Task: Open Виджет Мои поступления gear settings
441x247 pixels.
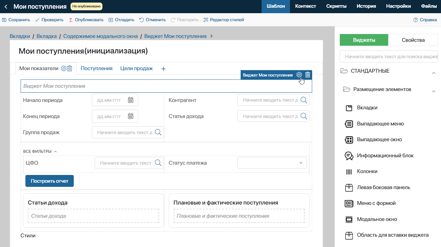Action: (299, 75)
